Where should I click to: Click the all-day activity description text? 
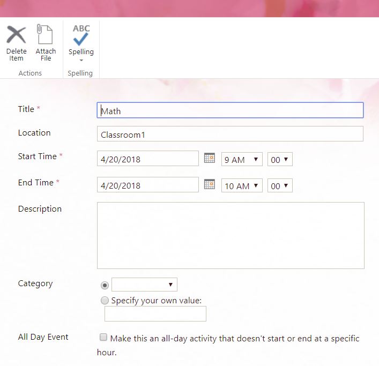pos(228,345)
